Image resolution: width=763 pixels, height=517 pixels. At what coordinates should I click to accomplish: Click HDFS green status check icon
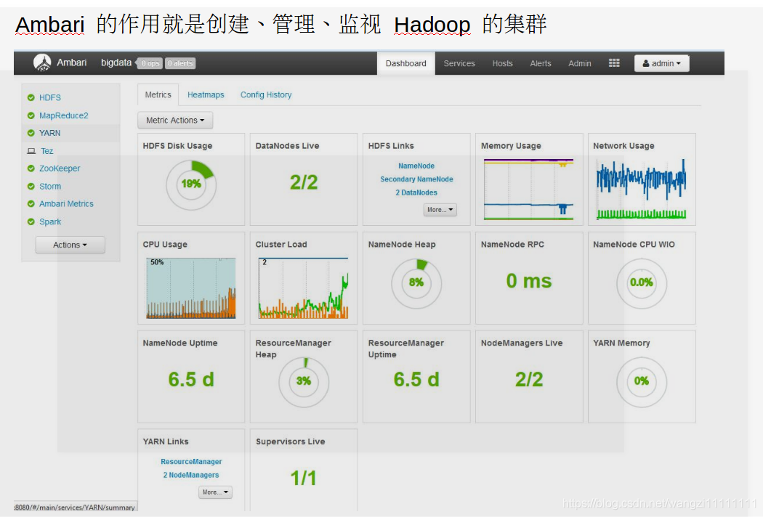[x=31, y=98]
